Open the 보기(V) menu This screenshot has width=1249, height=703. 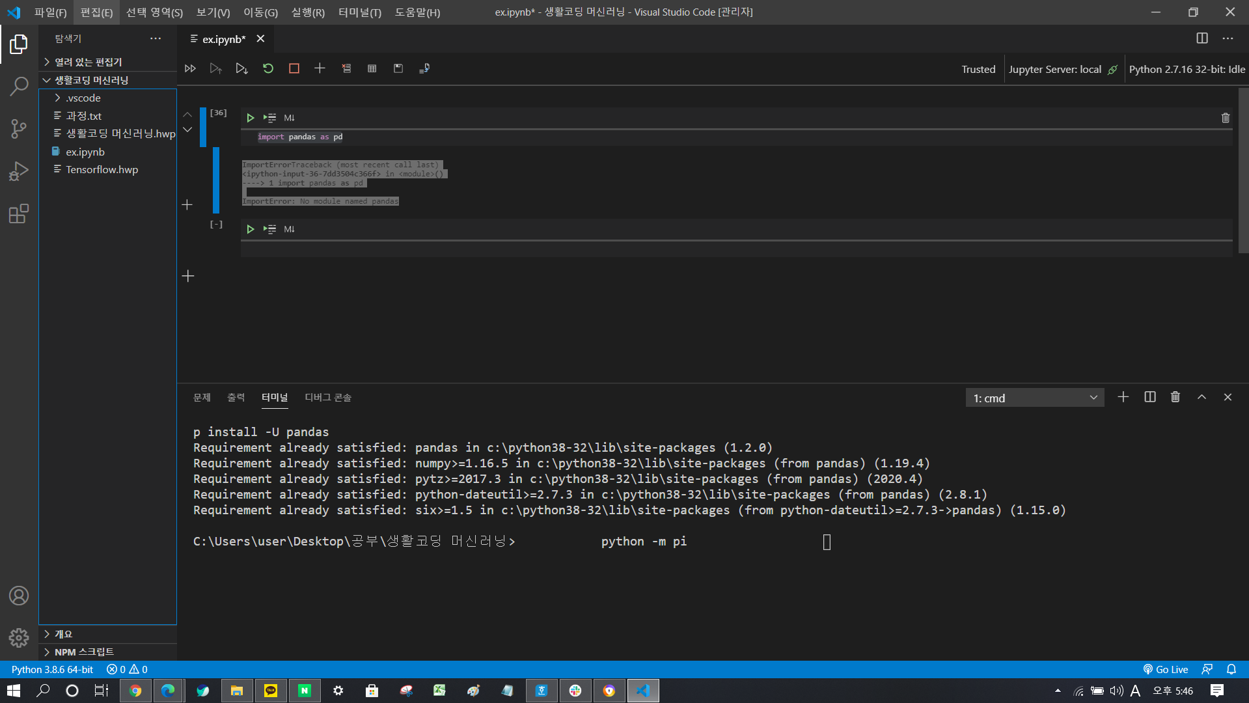(213, 12)
